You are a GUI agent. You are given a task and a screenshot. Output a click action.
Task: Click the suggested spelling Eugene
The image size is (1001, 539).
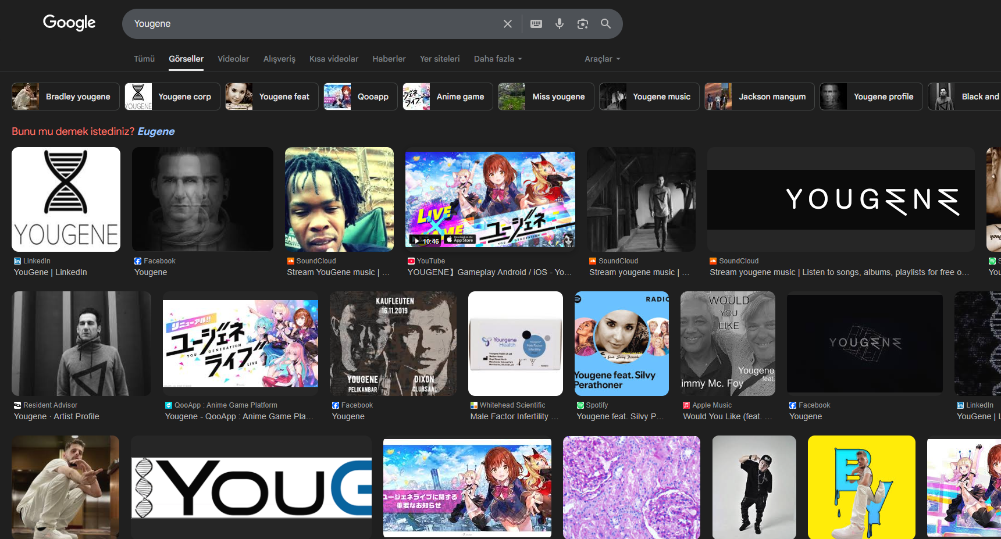click(156, 131)
